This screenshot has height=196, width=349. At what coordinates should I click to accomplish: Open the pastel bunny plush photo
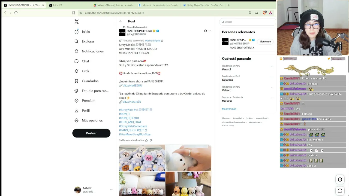click(142, 184)
